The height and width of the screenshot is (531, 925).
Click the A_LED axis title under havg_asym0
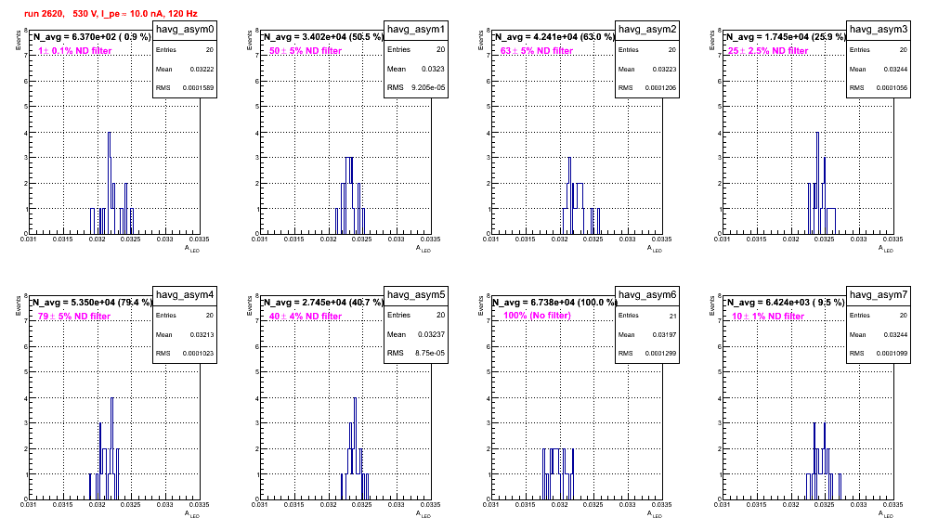coord(191,249)
